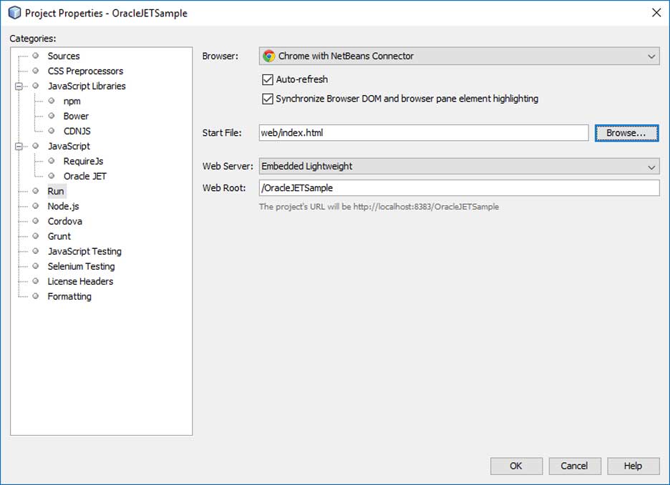Click the Start File text field
This screenshot has width=670, height=485.
pos(423,132)
